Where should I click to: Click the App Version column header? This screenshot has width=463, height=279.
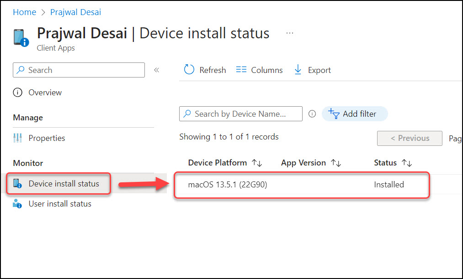click(303, 163)
